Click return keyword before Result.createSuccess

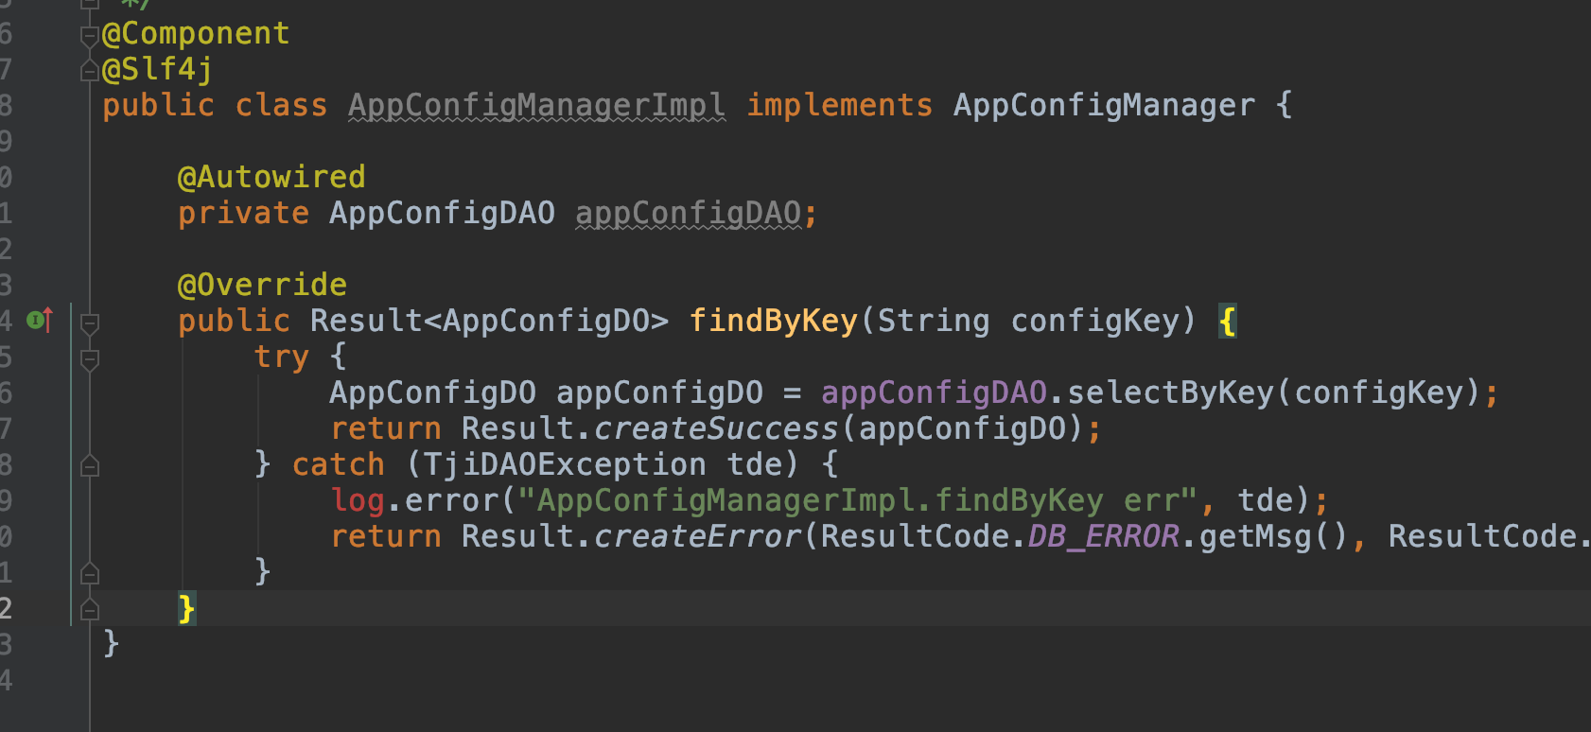[x=385, y=428]
